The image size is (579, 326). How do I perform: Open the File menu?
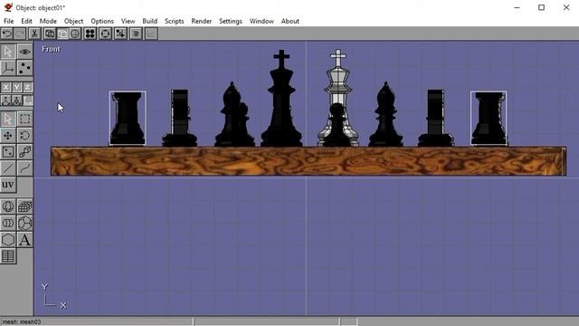pyautogui.click(x=8, y=21)
